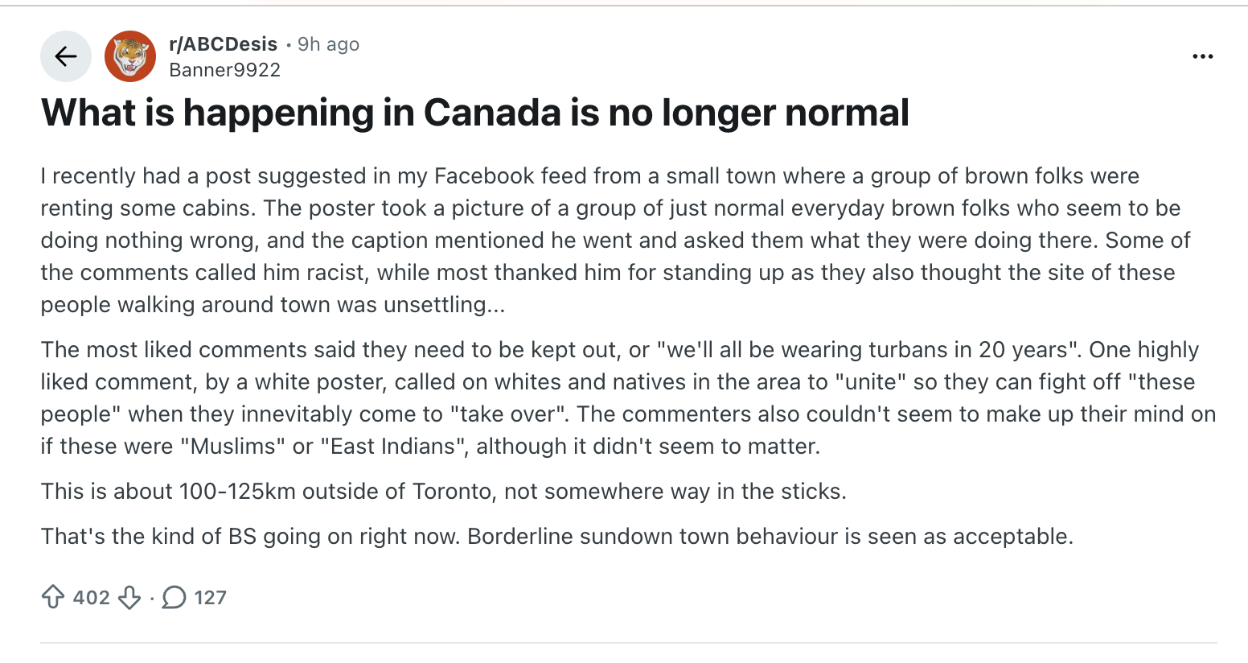
Task: Click the word "Canada" in the title
Action: 491,113
